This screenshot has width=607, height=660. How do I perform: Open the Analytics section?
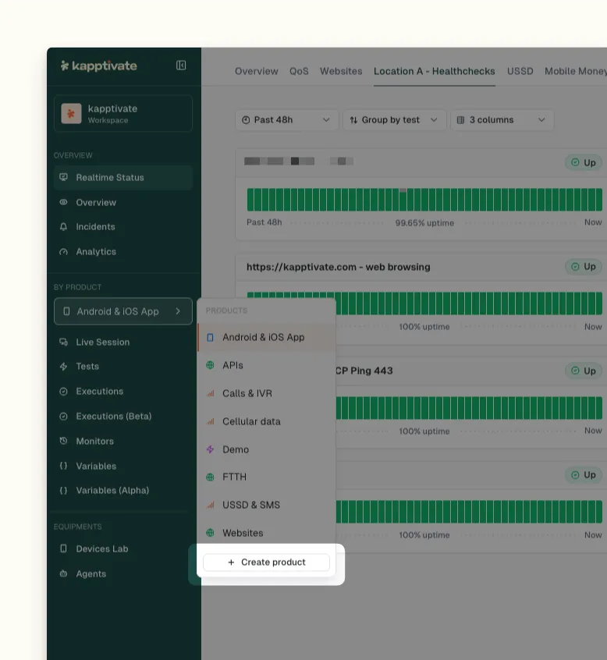click(x=123, y=252)
